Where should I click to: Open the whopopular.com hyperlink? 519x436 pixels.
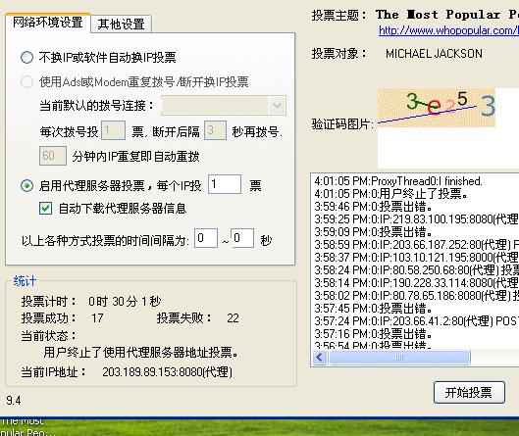point(448,30)
